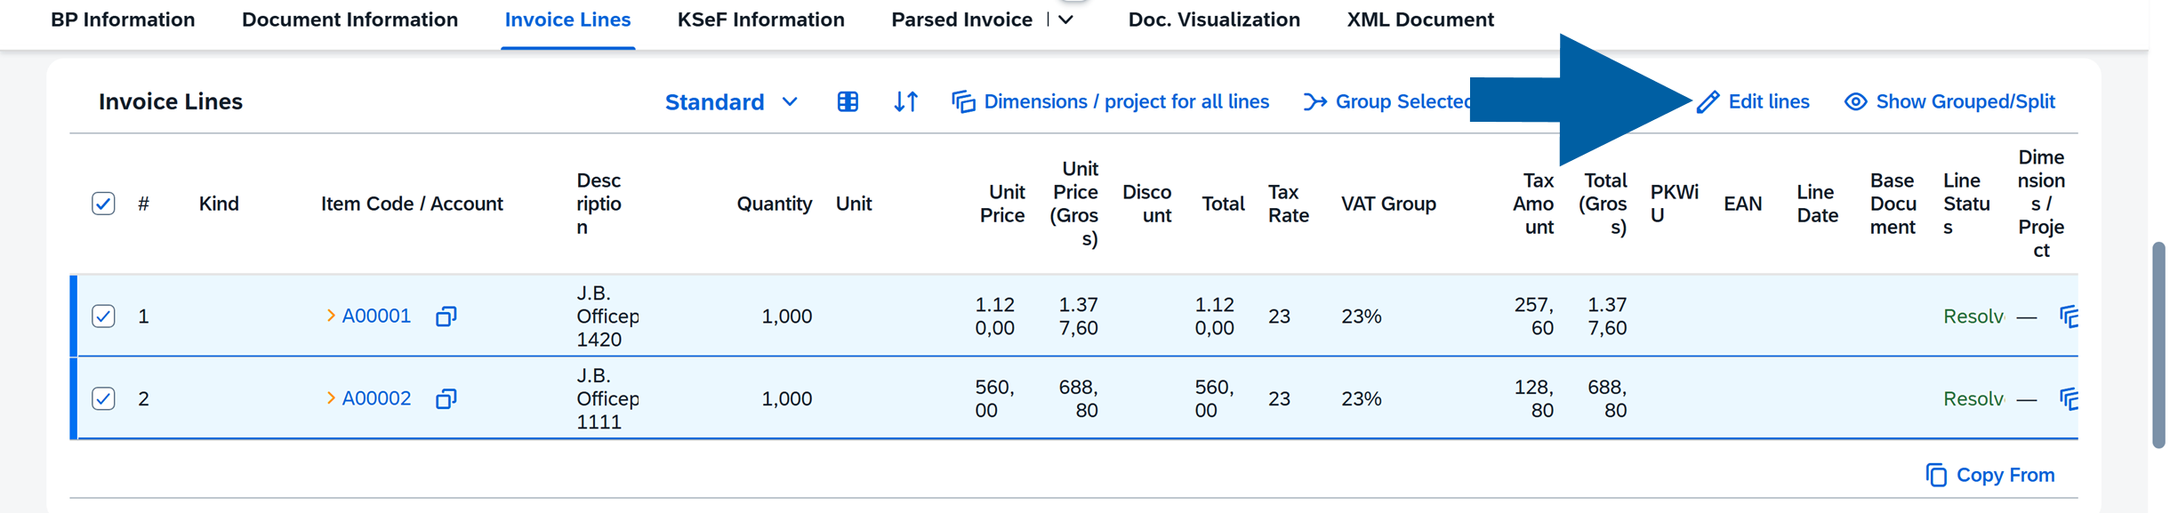The image size is (2170, 513).
Task: Expand the A00001 item row arrow
Action: [331, 316]
